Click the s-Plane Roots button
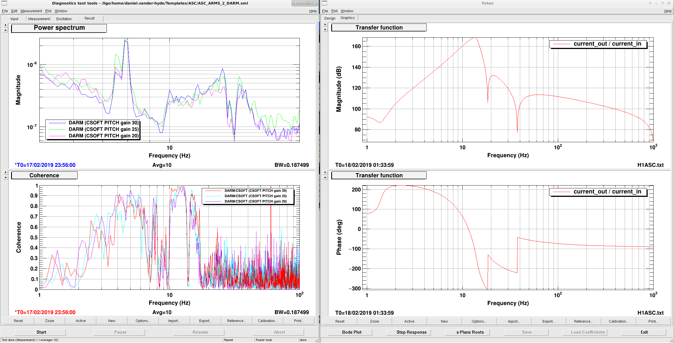 click(470, 332)
